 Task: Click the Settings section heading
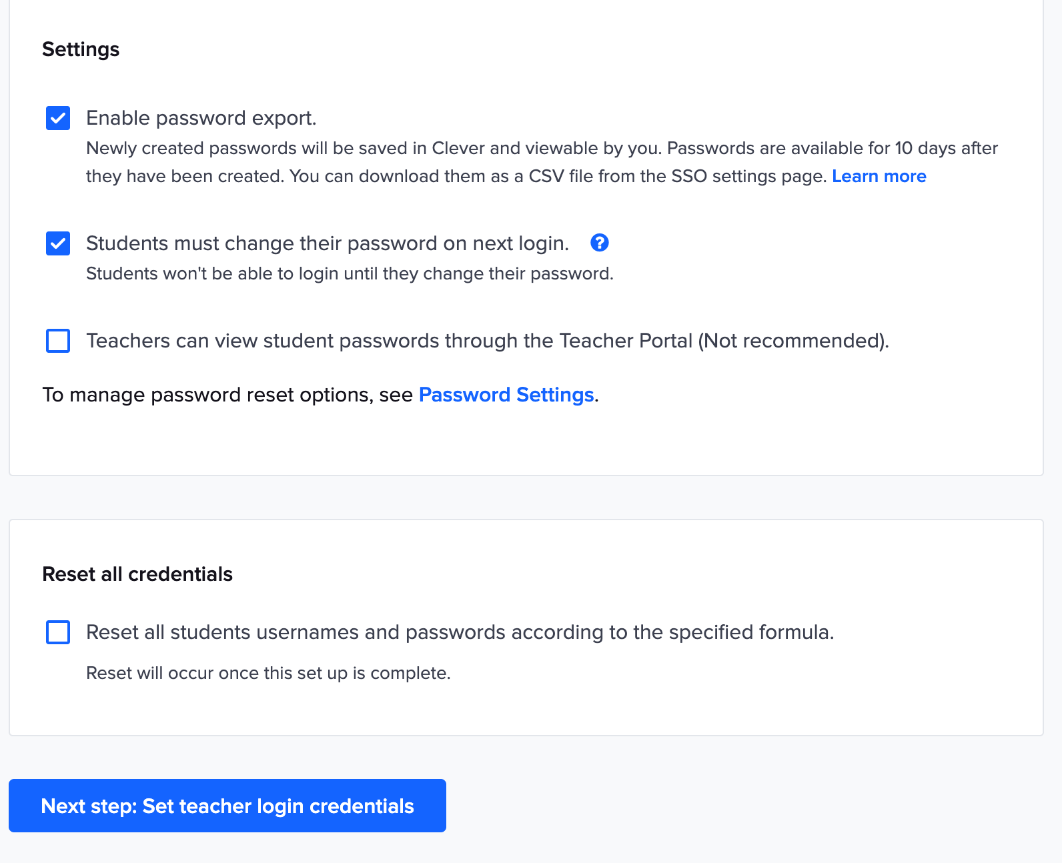coord(80,49)
